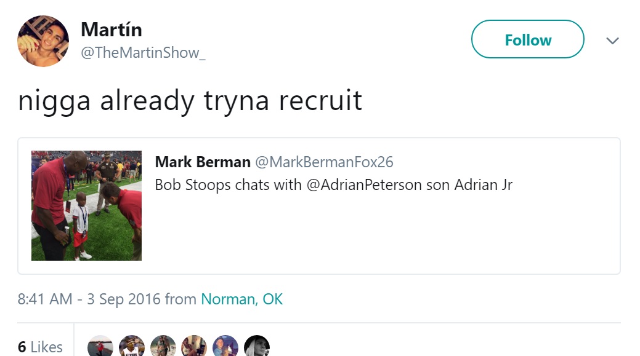Open the @TheMartinShow_ handle
640x356 pixels.
point(143,52)
